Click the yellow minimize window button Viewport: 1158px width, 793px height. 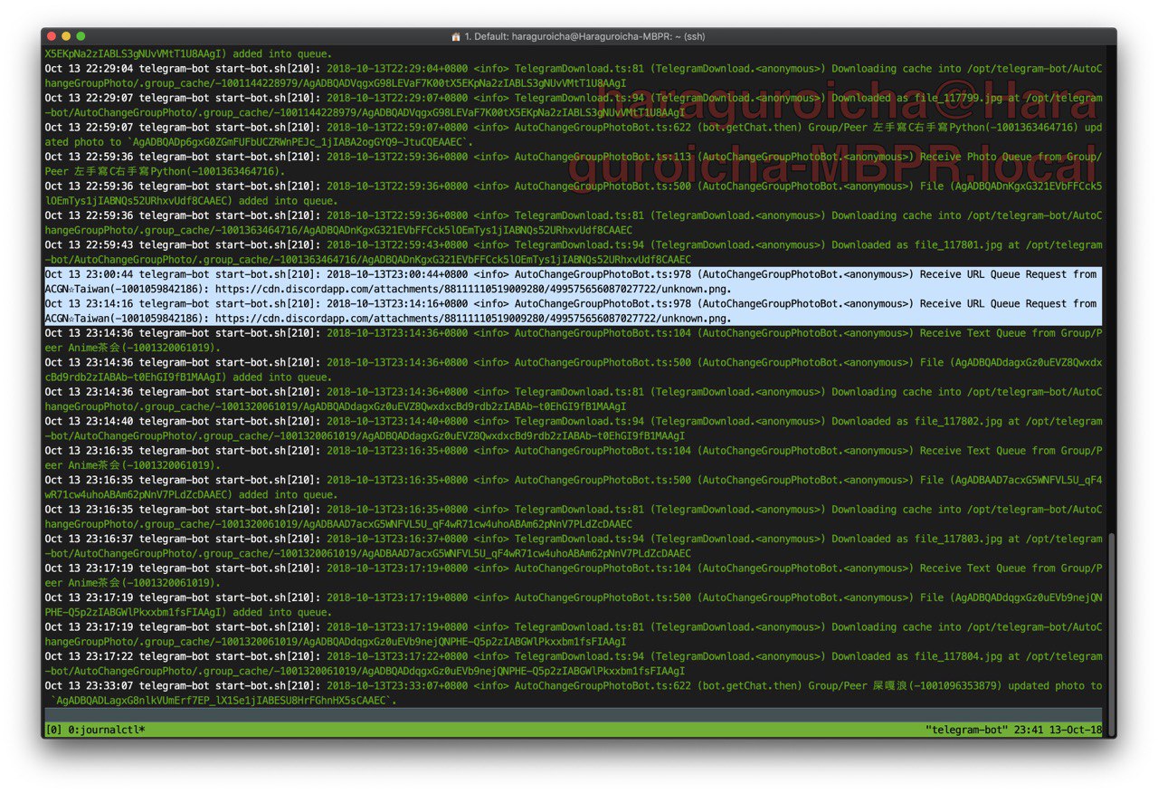66,36
